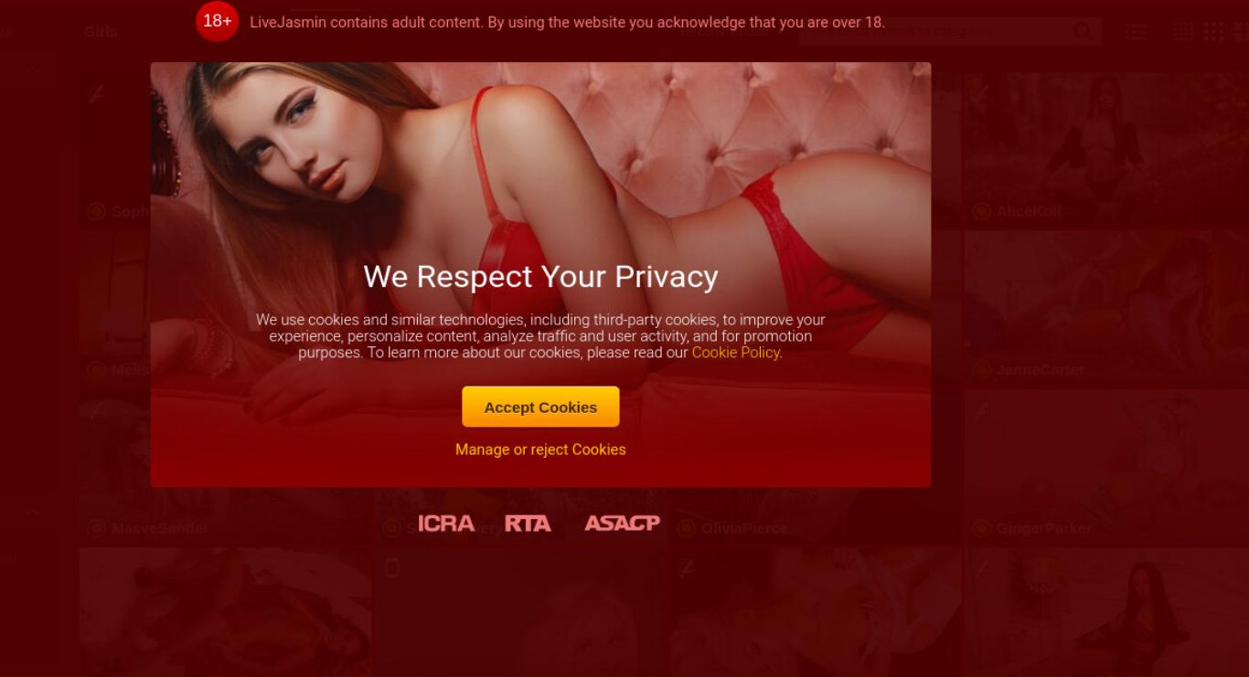Open JanneCarter's thumbnail
The image size is (1249, 677).
tap(1106, 309)
